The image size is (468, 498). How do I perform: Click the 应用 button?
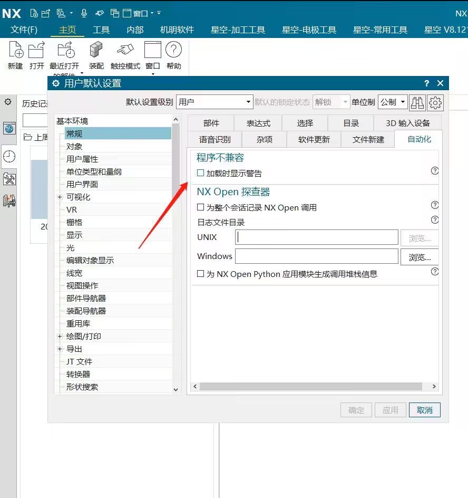[x=391, y=410]
